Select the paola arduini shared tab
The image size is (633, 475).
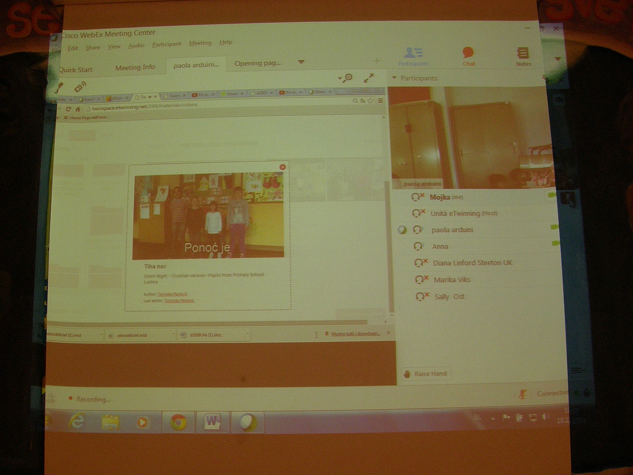point(196,65)
